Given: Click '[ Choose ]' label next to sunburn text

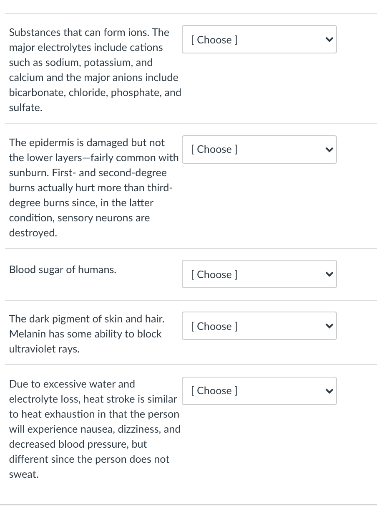Looking at the screenshot, I should click(214, 149).
